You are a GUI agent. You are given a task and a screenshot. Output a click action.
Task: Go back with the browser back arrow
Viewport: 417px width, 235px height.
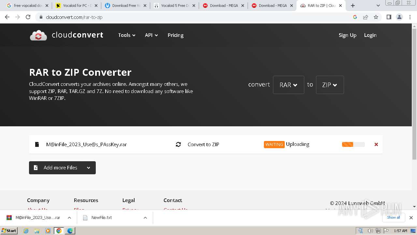coord(7,17)
